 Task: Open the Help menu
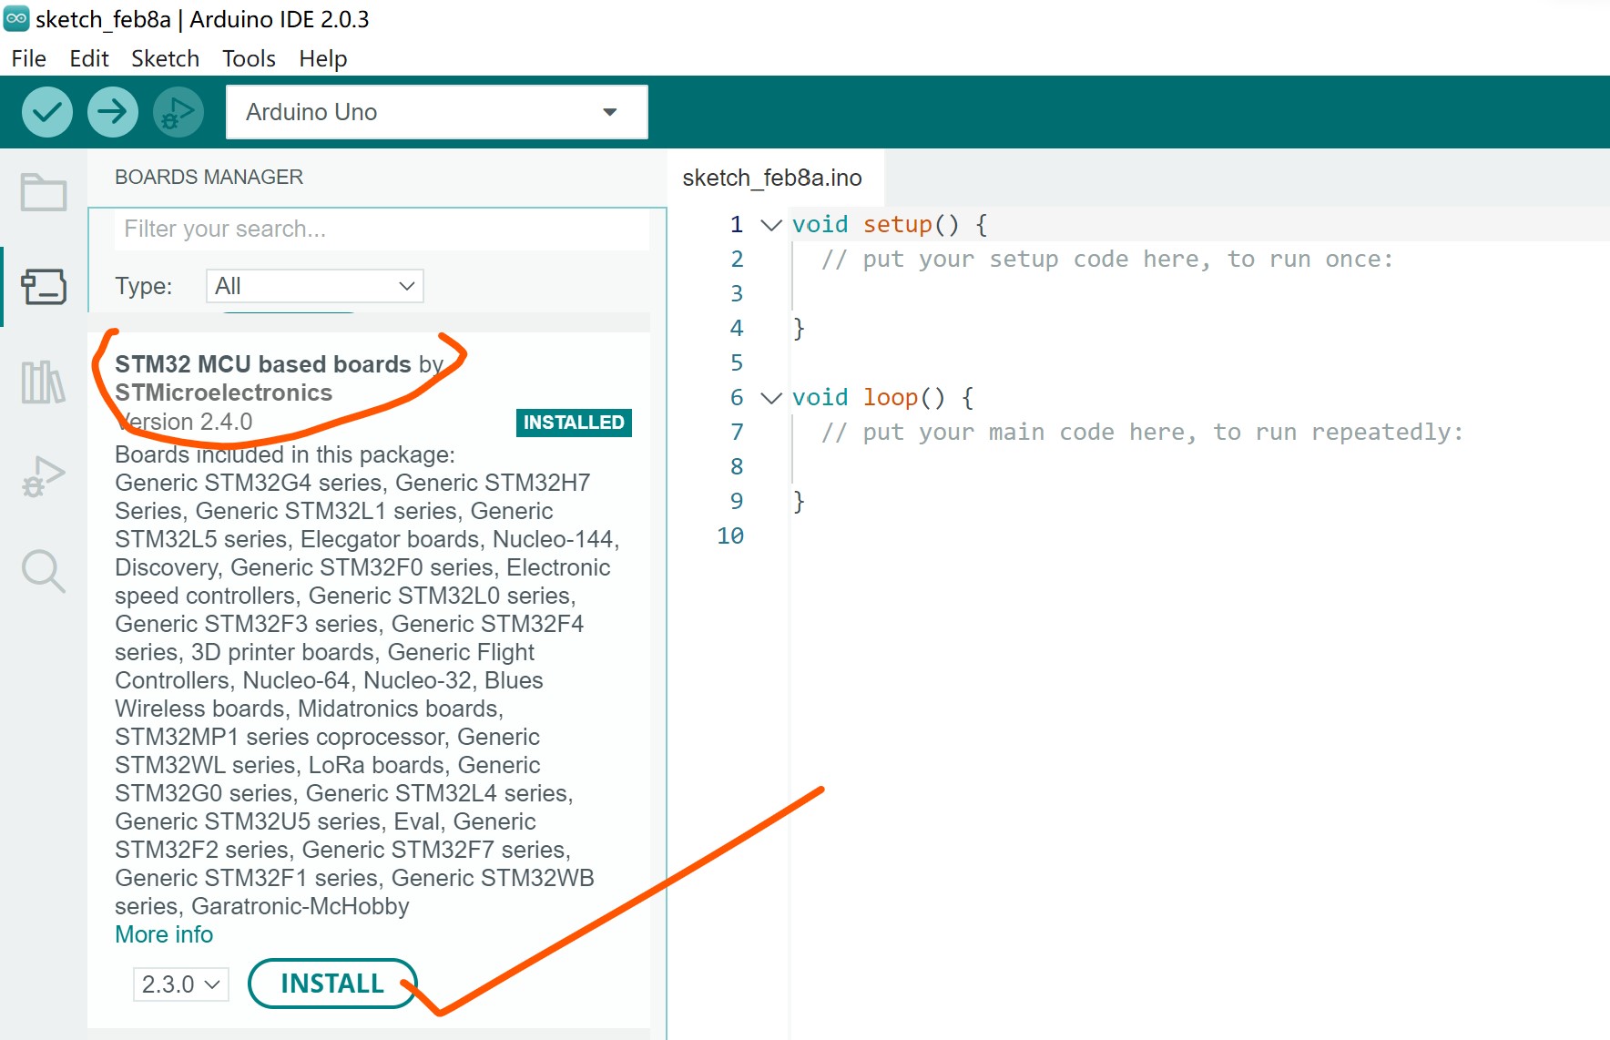tap(323, 58)
